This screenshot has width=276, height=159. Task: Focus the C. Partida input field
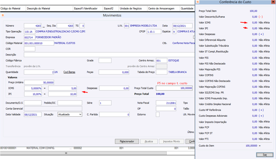(115, 114)
